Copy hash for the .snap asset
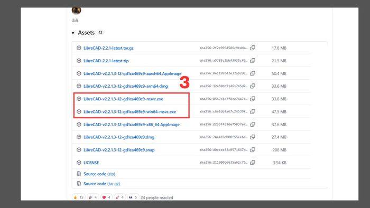Screen dimensions: 370x208 point(253,149)
